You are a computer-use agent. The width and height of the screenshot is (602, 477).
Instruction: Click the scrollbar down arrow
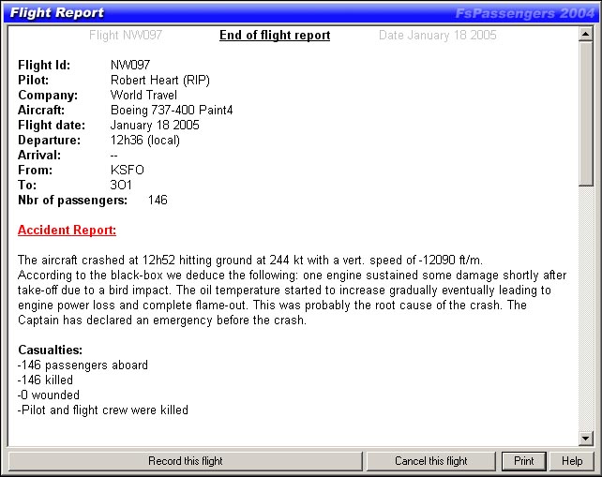[x=586, y=439]
